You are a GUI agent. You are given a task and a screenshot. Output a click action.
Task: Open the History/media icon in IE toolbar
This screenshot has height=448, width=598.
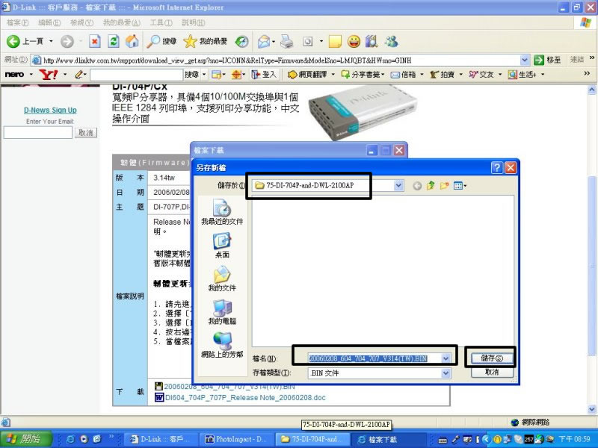point(241,41)
